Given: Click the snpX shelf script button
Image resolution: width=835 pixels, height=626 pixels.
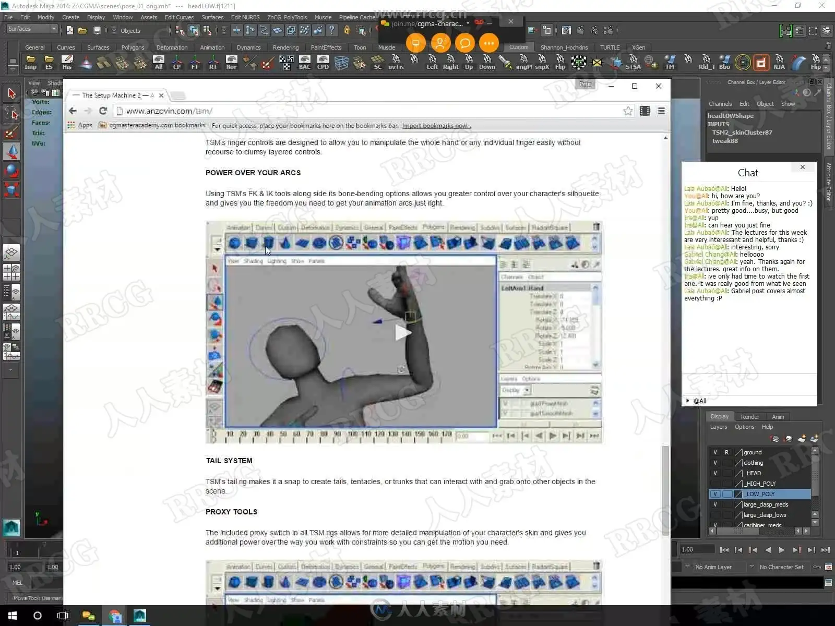Looking at the screenshot, I should tap(542, 63).
